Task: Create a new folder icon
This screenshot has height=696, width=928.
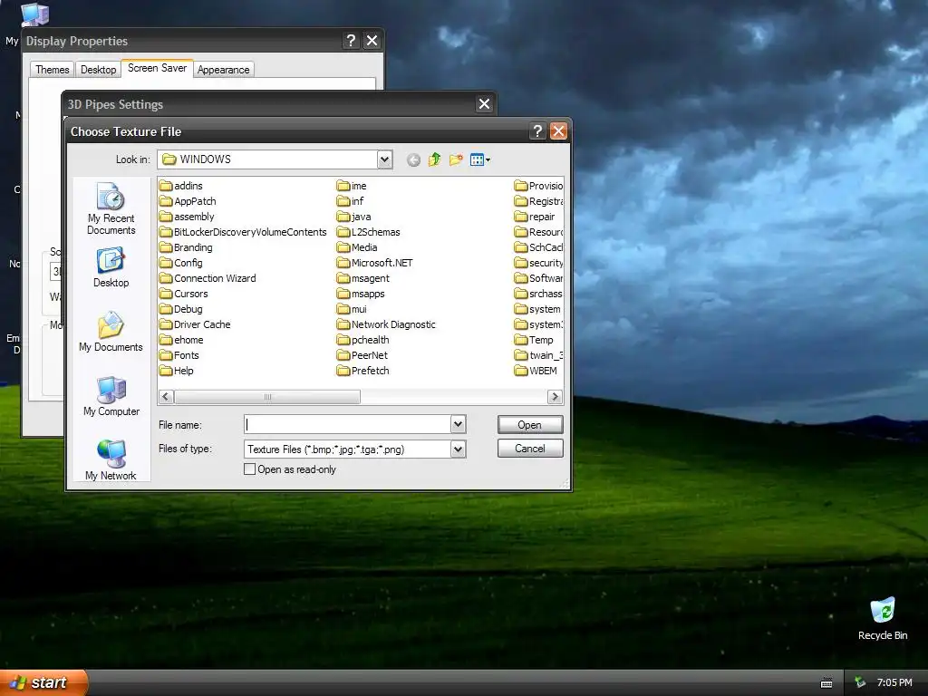Action: 456,159
